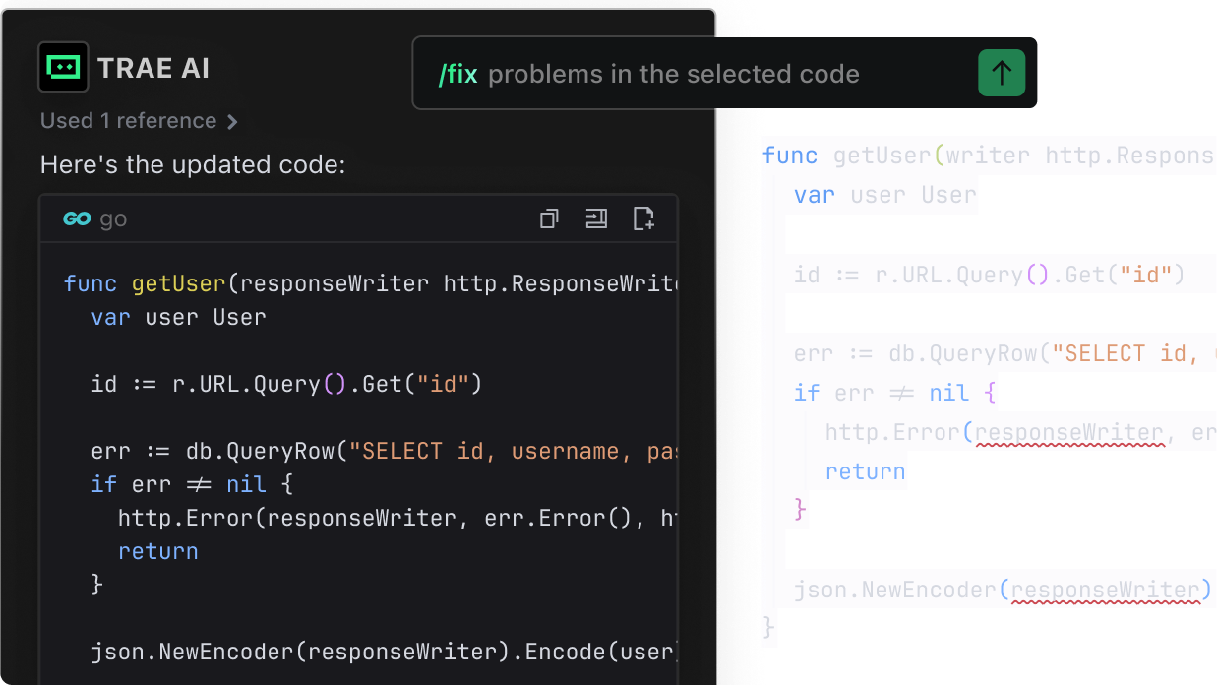Viewport: 1217px width, 685px height.
Task: Click the "func getUser(writer" line in the editor
Action: tap(989, 156)
